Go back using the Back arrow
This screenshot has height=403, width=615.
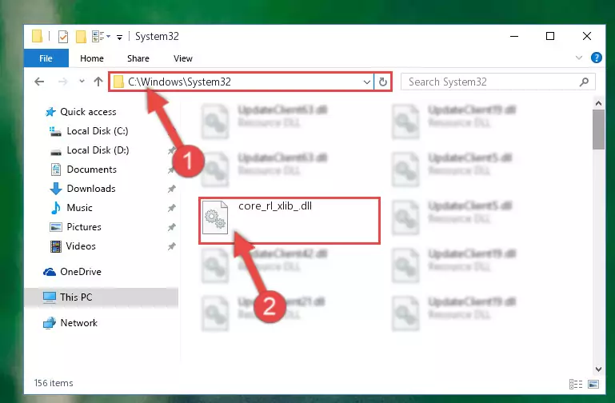coord(39,82)
